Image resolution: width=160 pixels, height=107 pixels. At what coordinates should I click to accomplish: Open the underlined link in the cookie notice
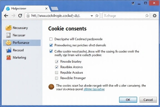[94, 89]
